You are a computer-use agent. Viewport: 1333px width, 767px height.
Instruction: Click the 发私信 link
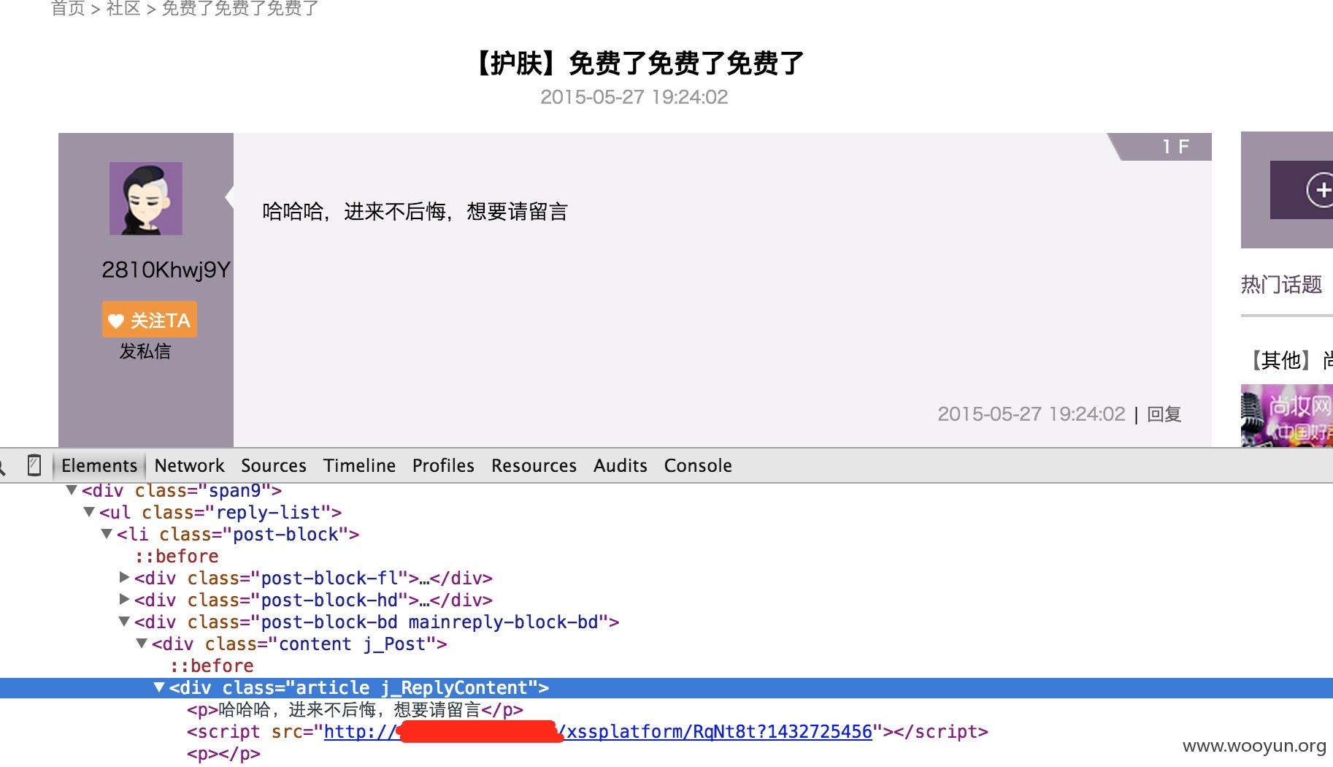click(145, 351)
